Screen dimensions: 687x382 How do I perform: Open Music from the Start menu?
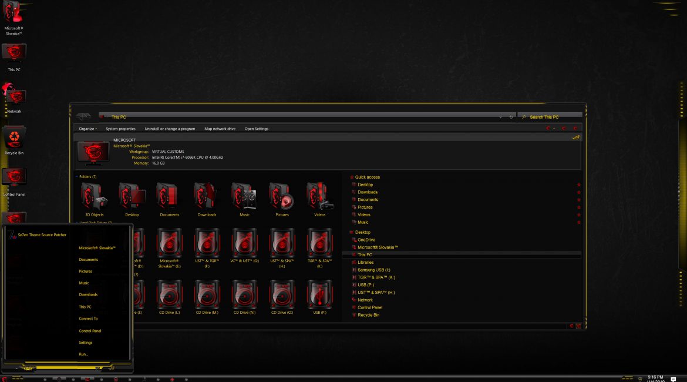pos(84,283)
